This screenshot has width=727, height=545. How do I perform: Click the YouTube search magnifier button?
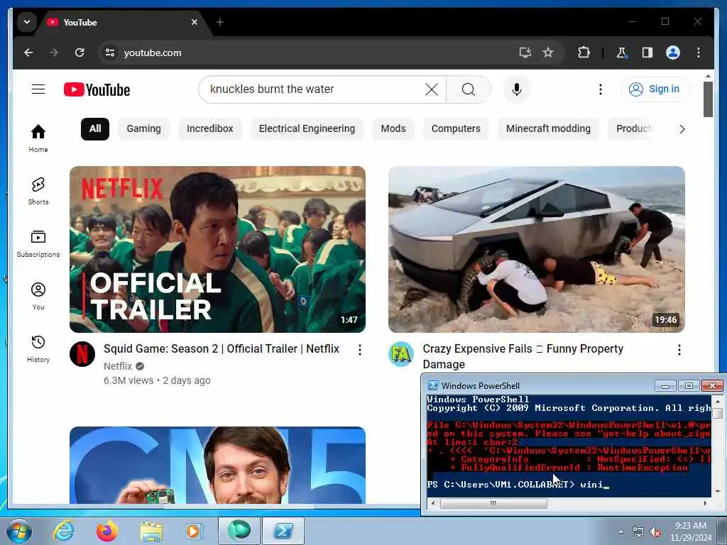[469, 89]
